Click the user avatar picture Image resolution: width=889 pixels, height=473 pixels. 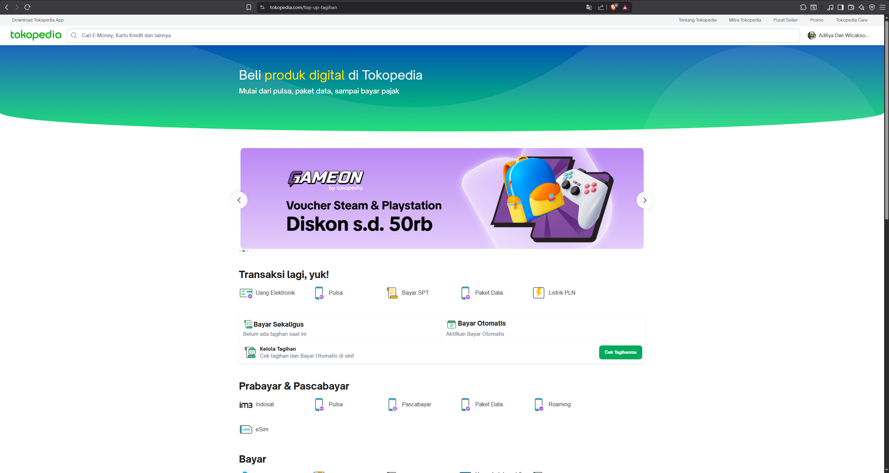click(812, 35)
